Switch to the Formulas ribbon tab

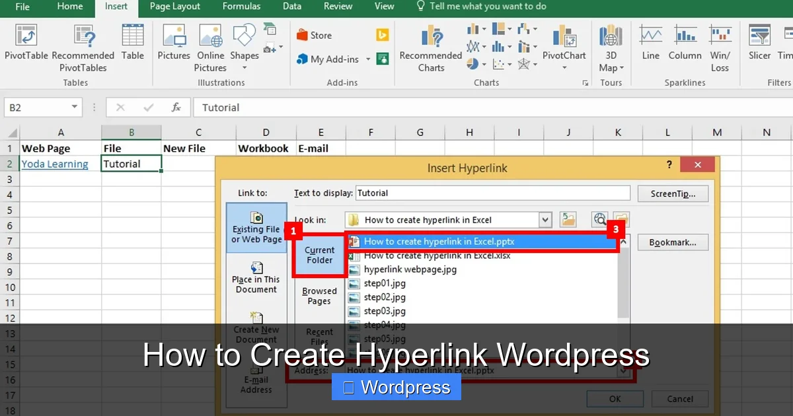241,7
